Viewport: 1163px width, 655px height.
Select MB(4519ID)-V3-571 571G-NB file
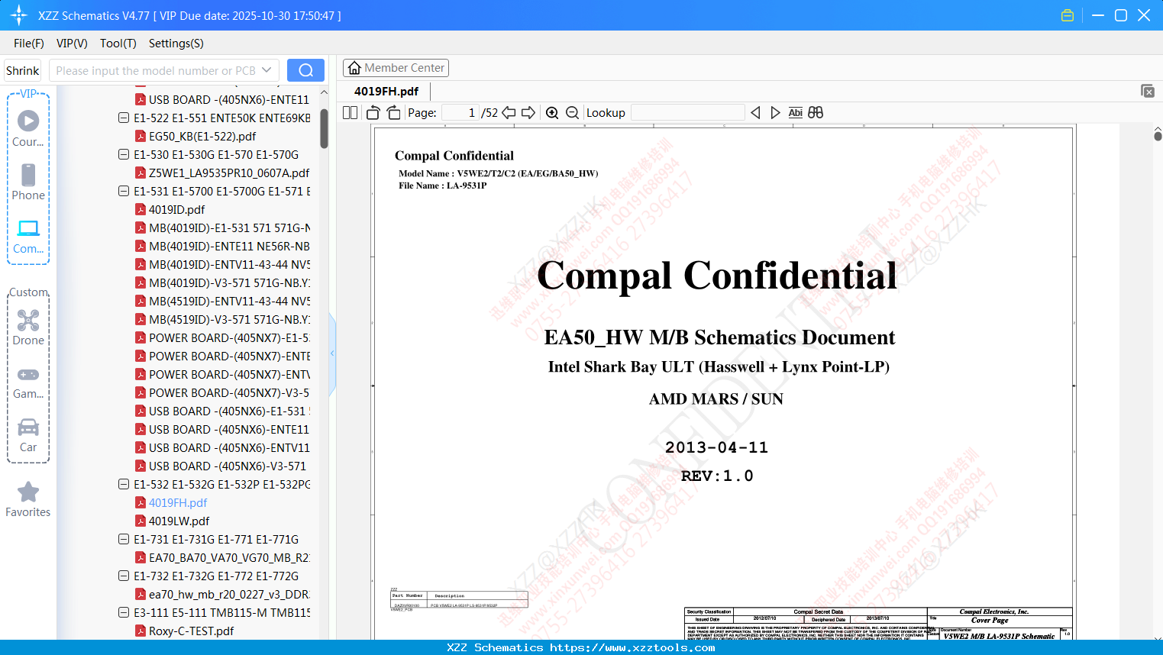click(x=223, y=319)
